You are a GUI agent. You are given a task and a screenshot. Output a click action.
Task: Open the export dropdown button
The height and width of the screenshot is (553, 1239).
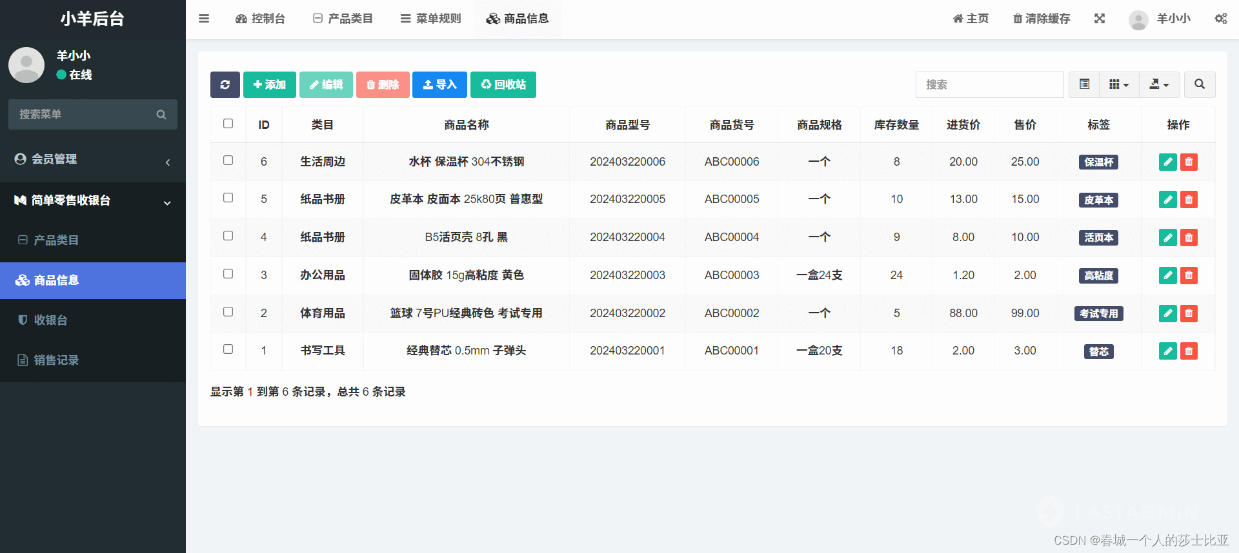click(1159, 84)
